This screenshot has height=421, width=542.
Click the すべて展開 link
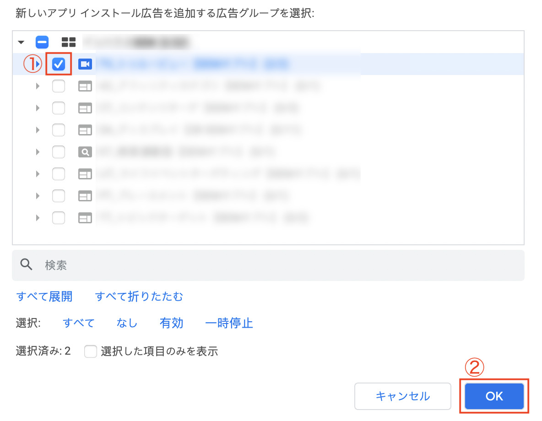[44, 297]
